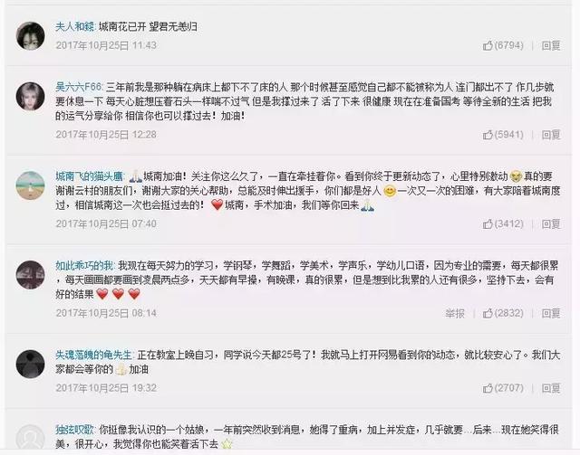Click the beach avatar of 城南飞的猫头鹰
The width and height of the screenshot is (580, 455).
pyautogui.click(x=30, y=185)
